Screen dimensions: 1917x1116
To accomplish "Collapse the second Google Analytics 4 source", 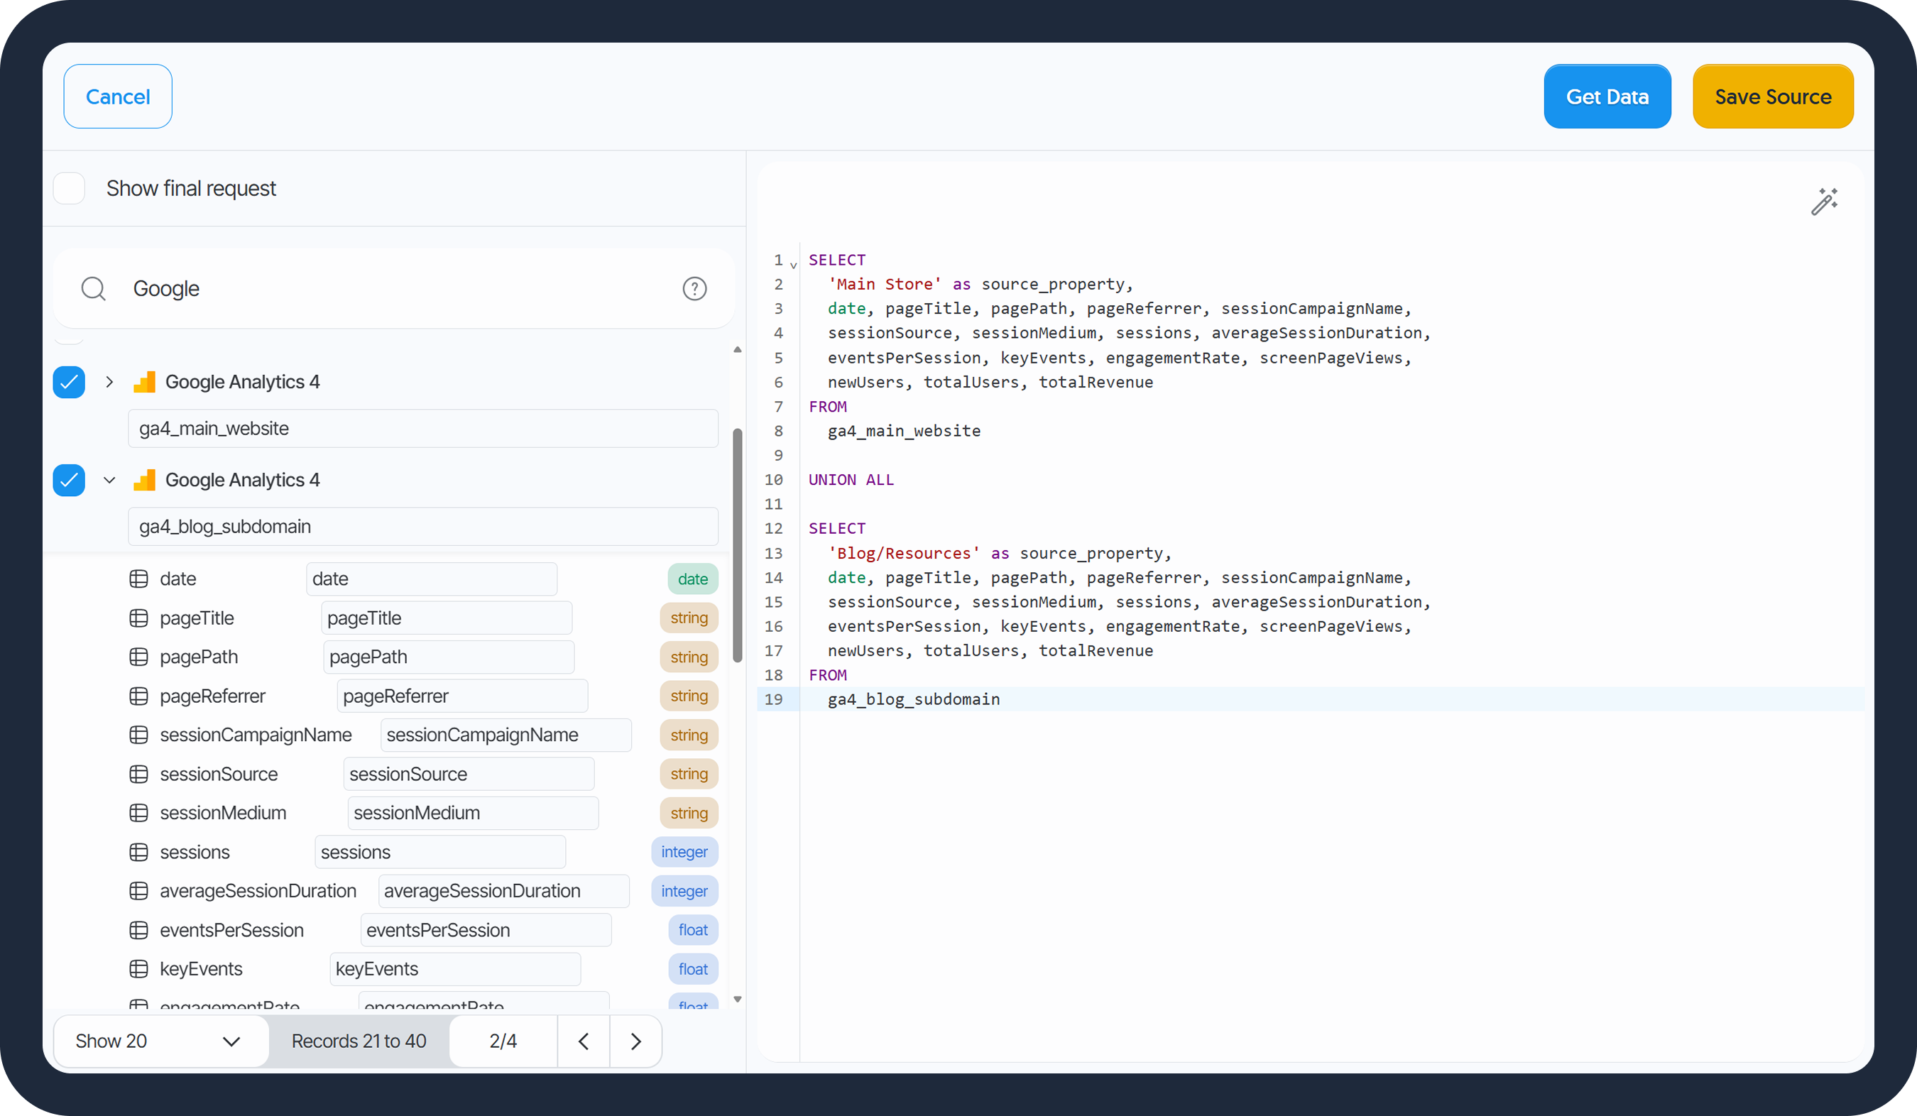I will pyautogui.click(x=109, y=480).
